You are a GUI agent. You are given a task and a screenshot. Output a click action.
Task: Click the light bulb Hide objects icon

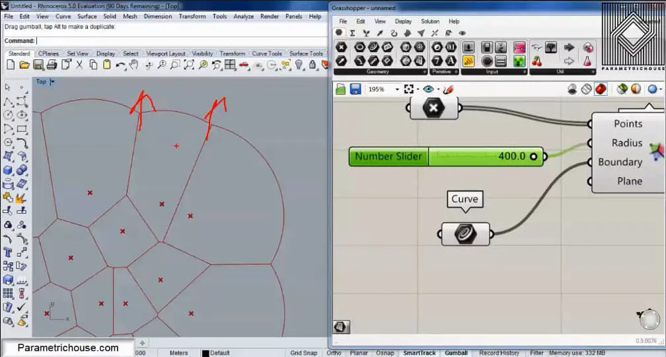pos(299,65)
